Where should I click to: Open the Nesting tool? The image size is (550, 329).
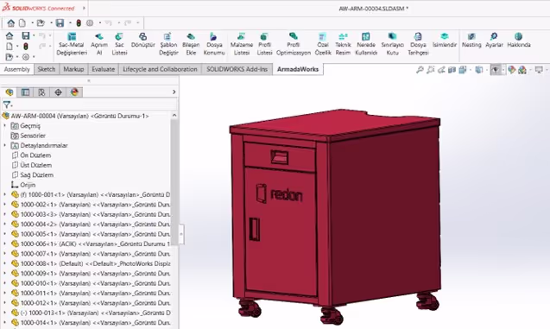pyautogui.click(x=471, y=41)
